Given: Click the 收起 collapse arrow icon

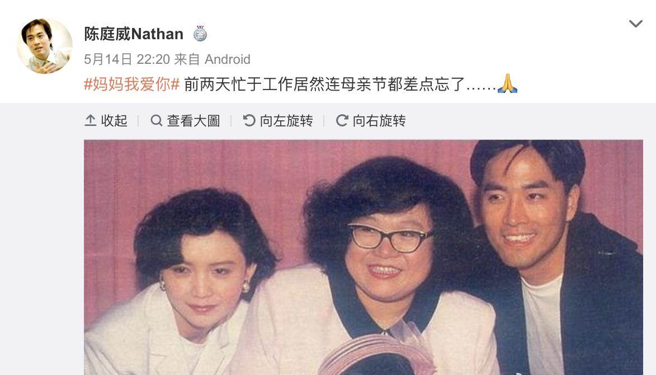Looking at the screenshot, I should point(91,120).
